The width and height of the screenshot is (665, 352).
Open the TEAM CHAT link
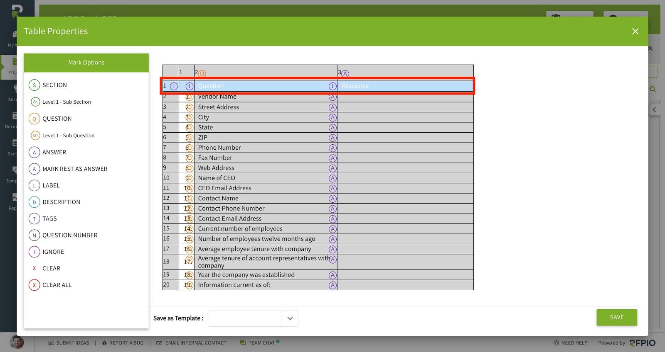[260, 343]
